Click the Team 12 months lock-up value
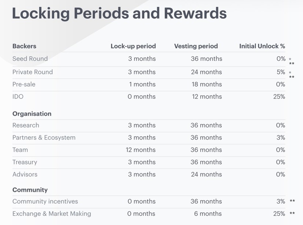303x225 pixels. point(141,150)
